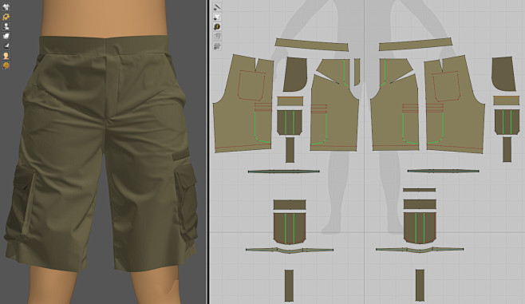Click the greyed pattern outline icon in 2D toolbar
The height and width of the screenshot is (304, 525).
click(217, 36)
